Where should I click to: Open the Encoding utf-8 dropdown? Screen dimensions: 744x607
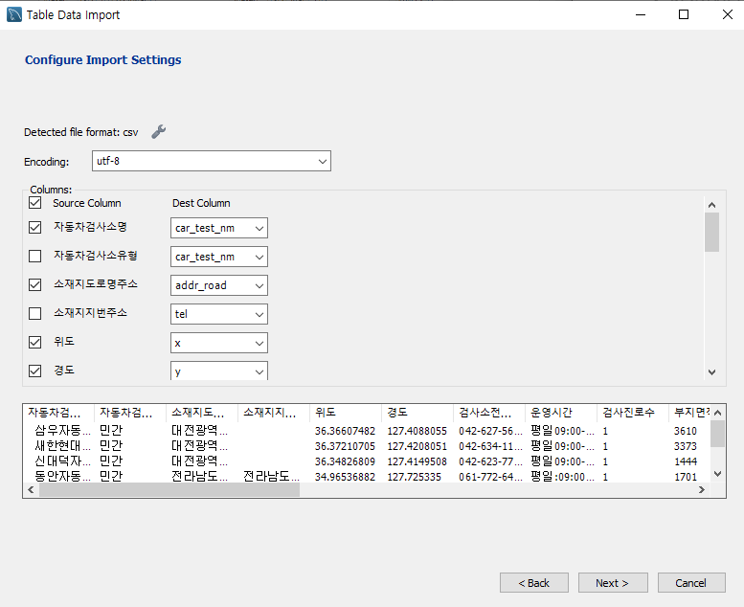(x=212, y=161)
